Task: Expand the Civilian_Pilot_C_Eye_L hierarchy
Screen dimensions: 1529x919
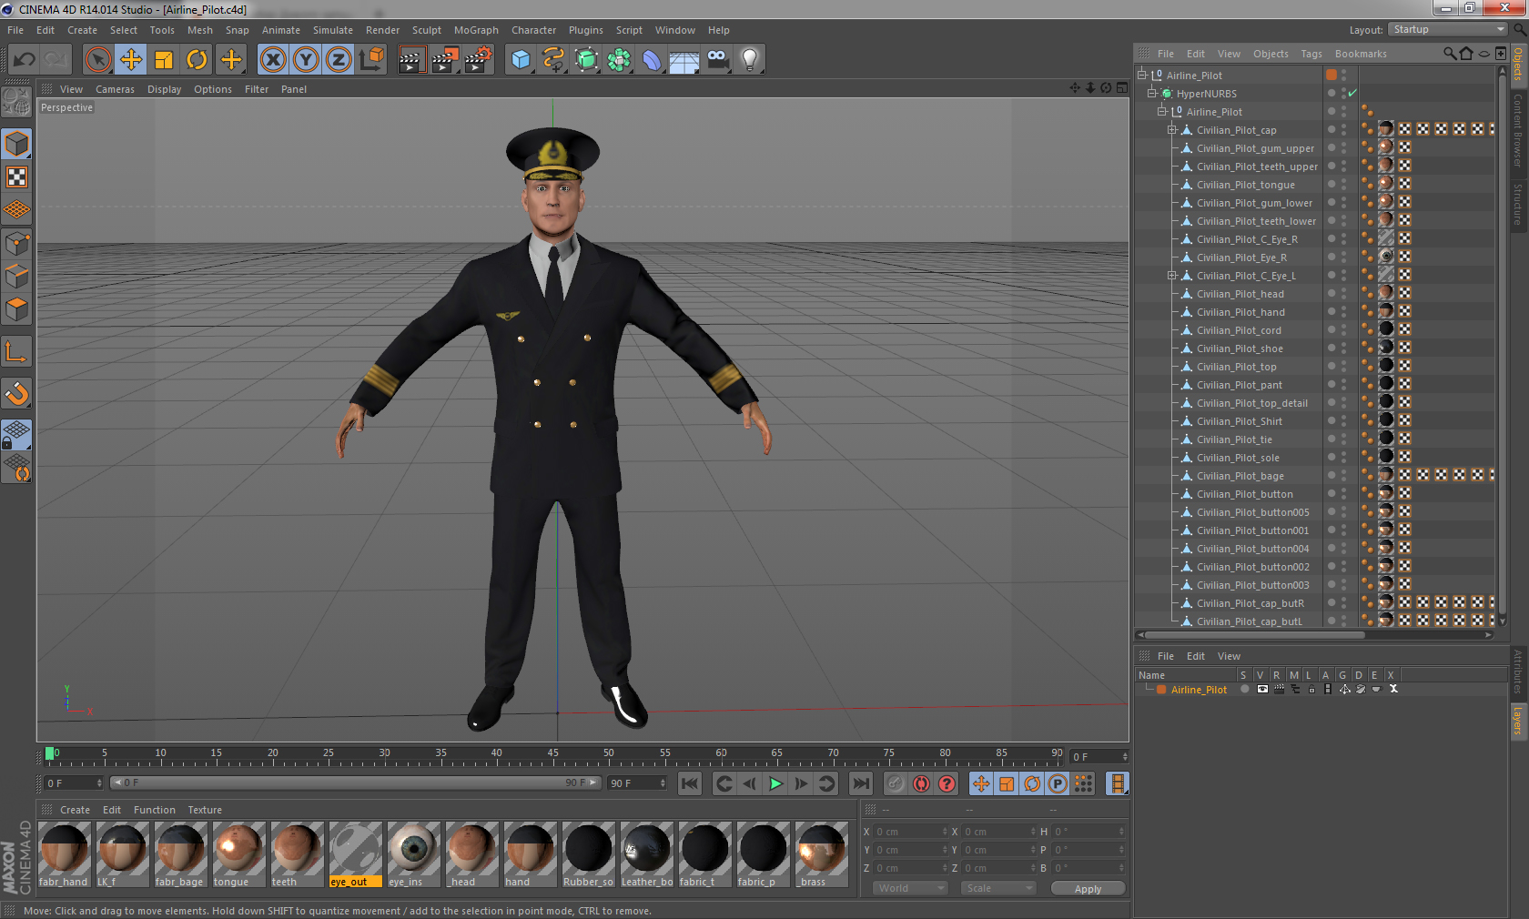Action: (1172, 275)
